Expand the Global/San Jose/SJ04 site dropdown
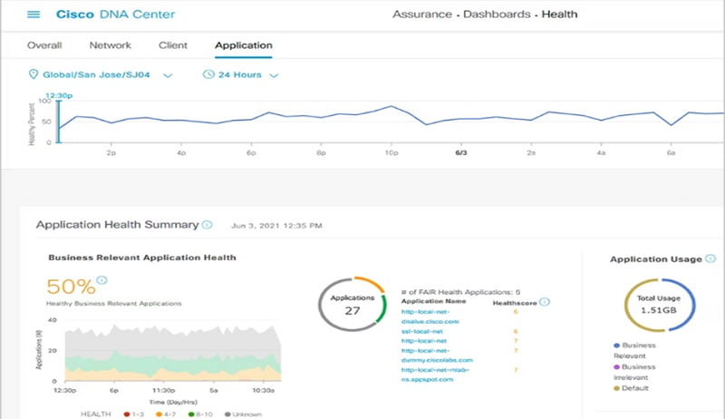Screen dimensions: 725x419 168,75
